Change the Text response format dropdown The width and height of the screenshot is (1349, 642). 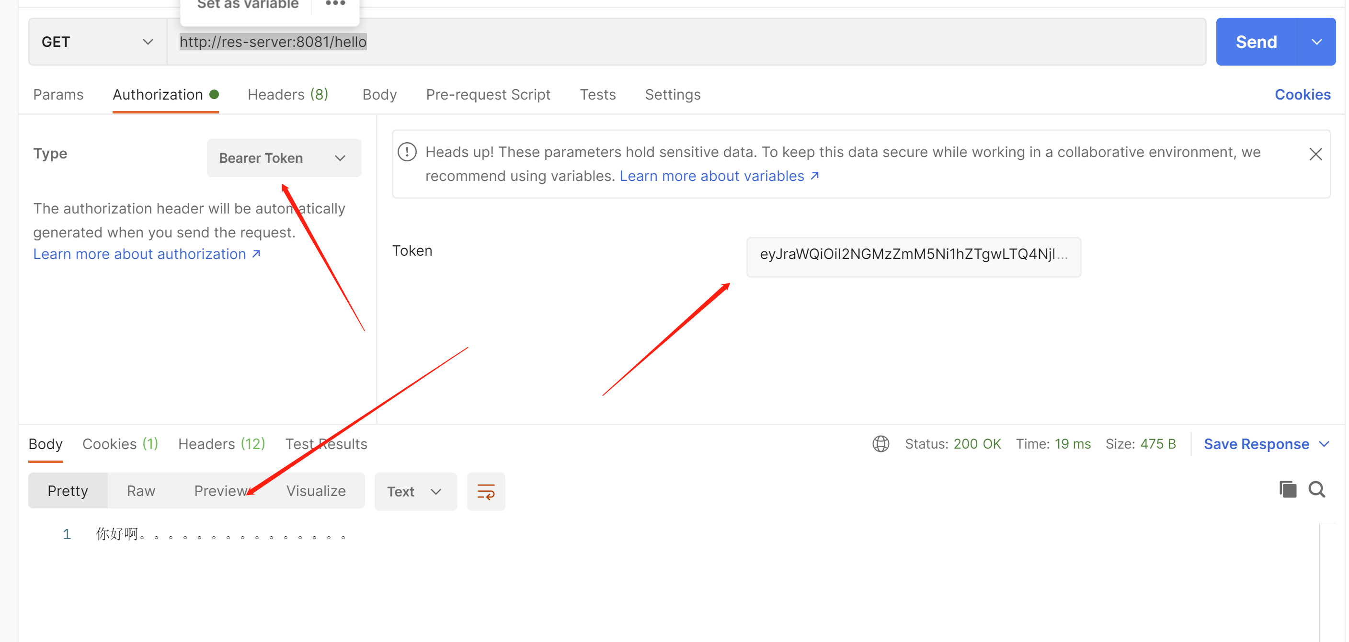pyautogui.click(x=415, y=491)
